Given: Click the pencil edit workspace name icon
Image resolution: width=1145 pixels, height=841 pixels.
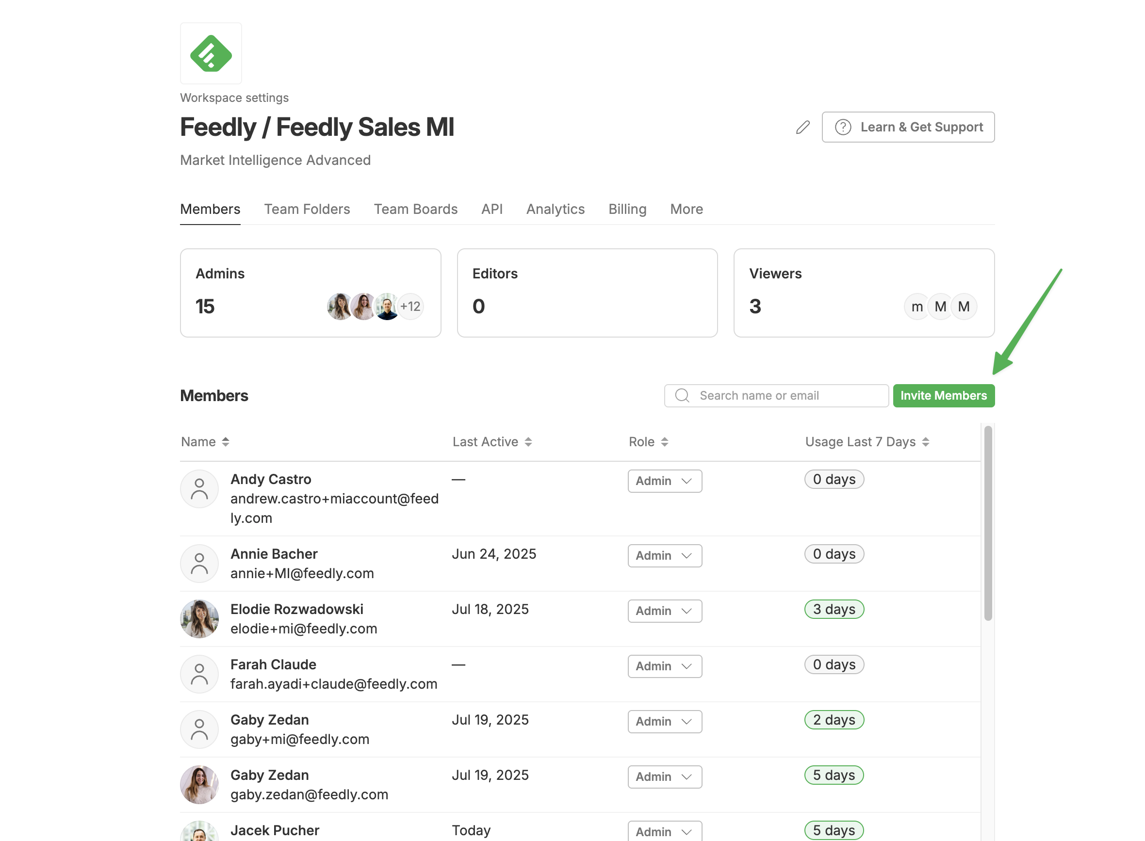Looking at the screenshot, I should pyautogui.click(x=802, y=127).
